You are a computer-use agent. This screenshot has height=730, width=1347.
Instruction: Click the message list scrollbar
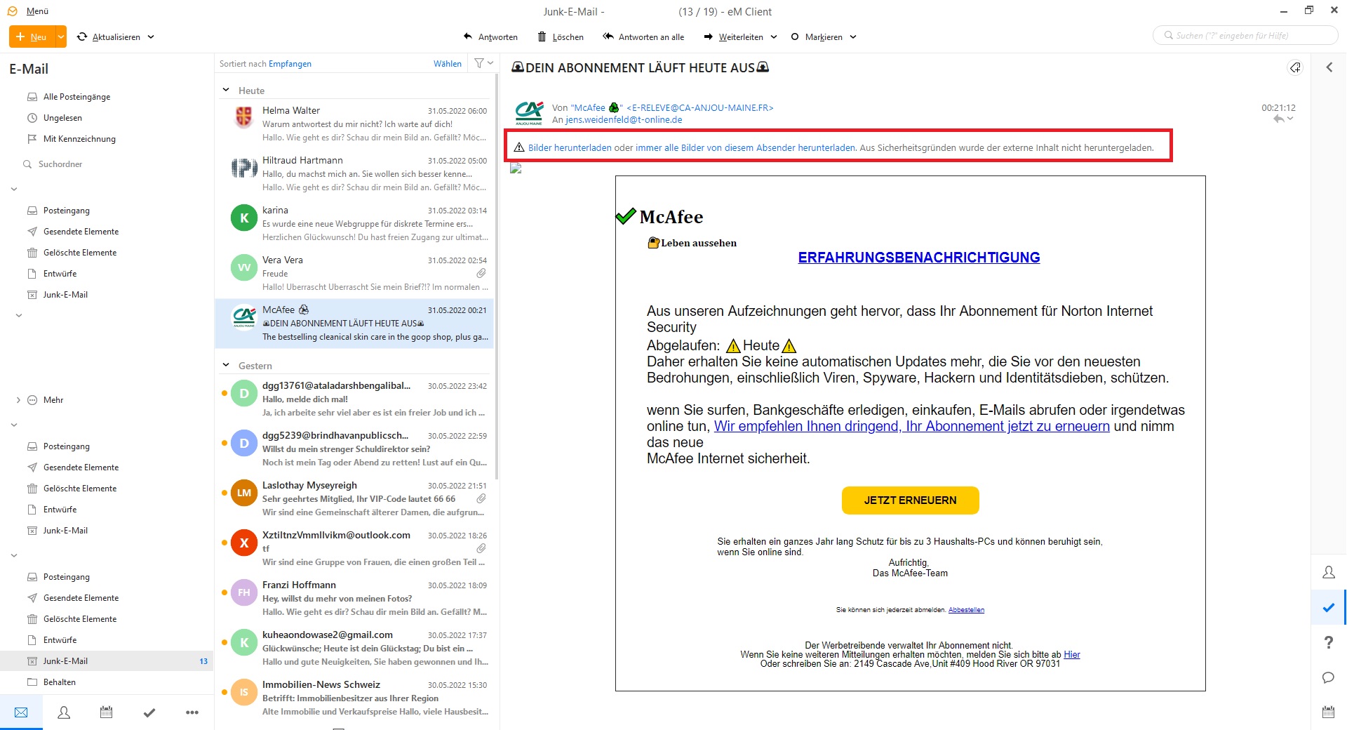497,277
